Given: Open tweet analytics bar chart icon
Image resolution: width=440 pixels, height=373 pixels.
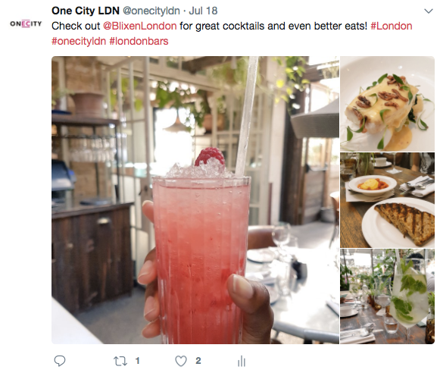Looking at the screenshot, I should click(x=242, y=361).
